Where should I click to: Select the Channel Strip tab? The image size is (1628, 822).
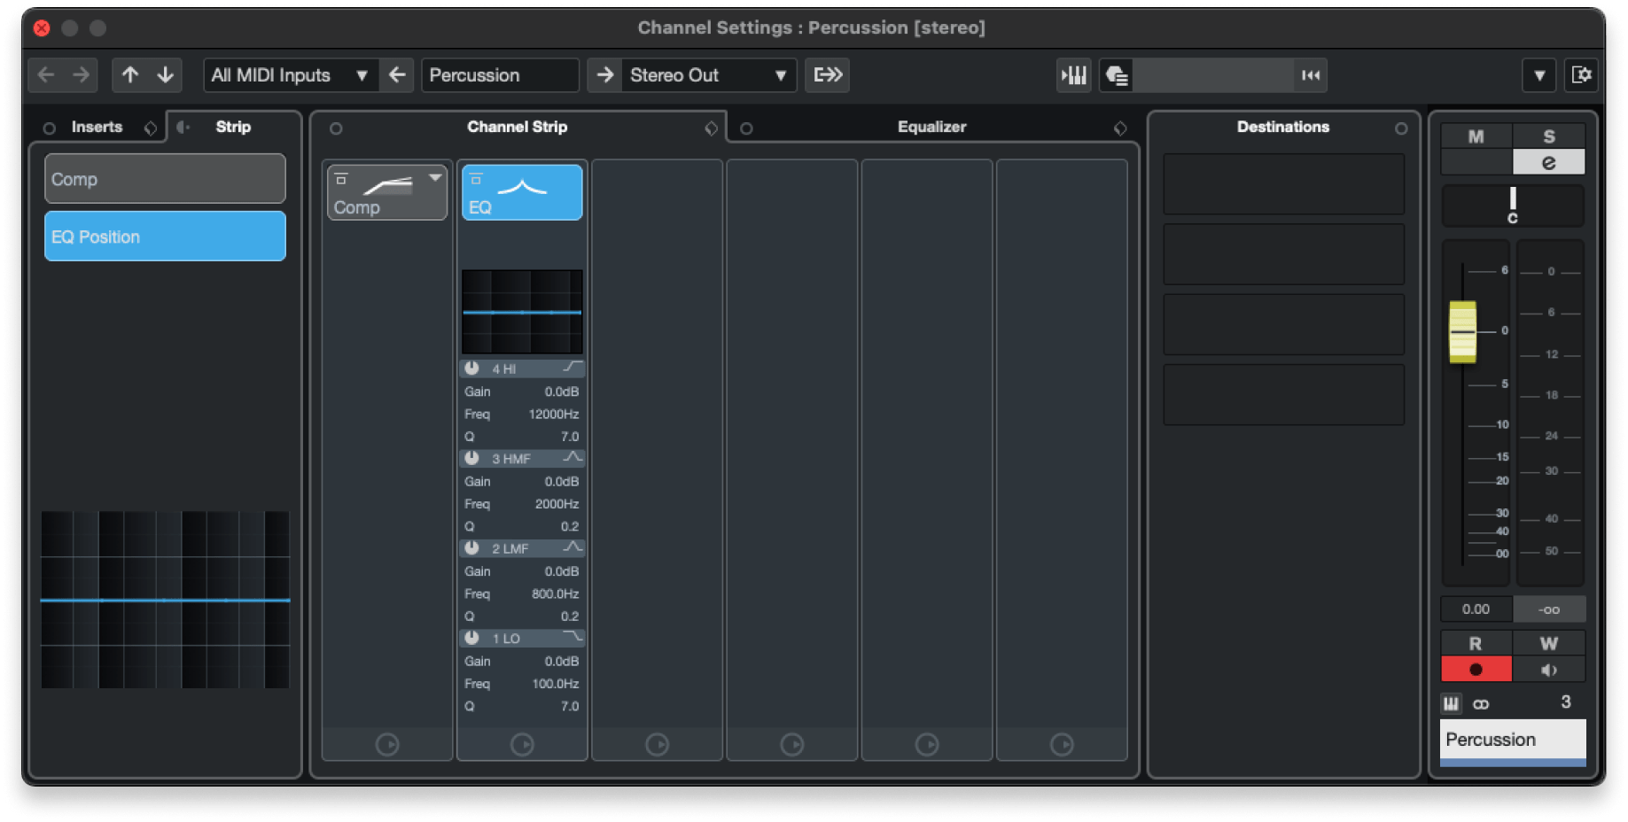[518, 127]
